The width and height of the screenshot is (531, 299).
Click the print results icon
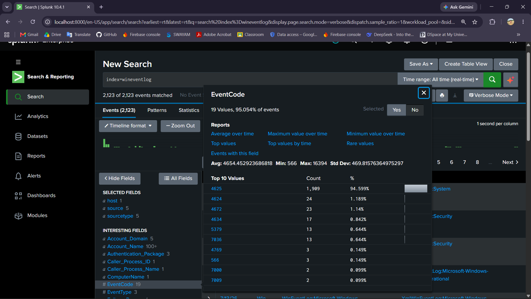442,95
